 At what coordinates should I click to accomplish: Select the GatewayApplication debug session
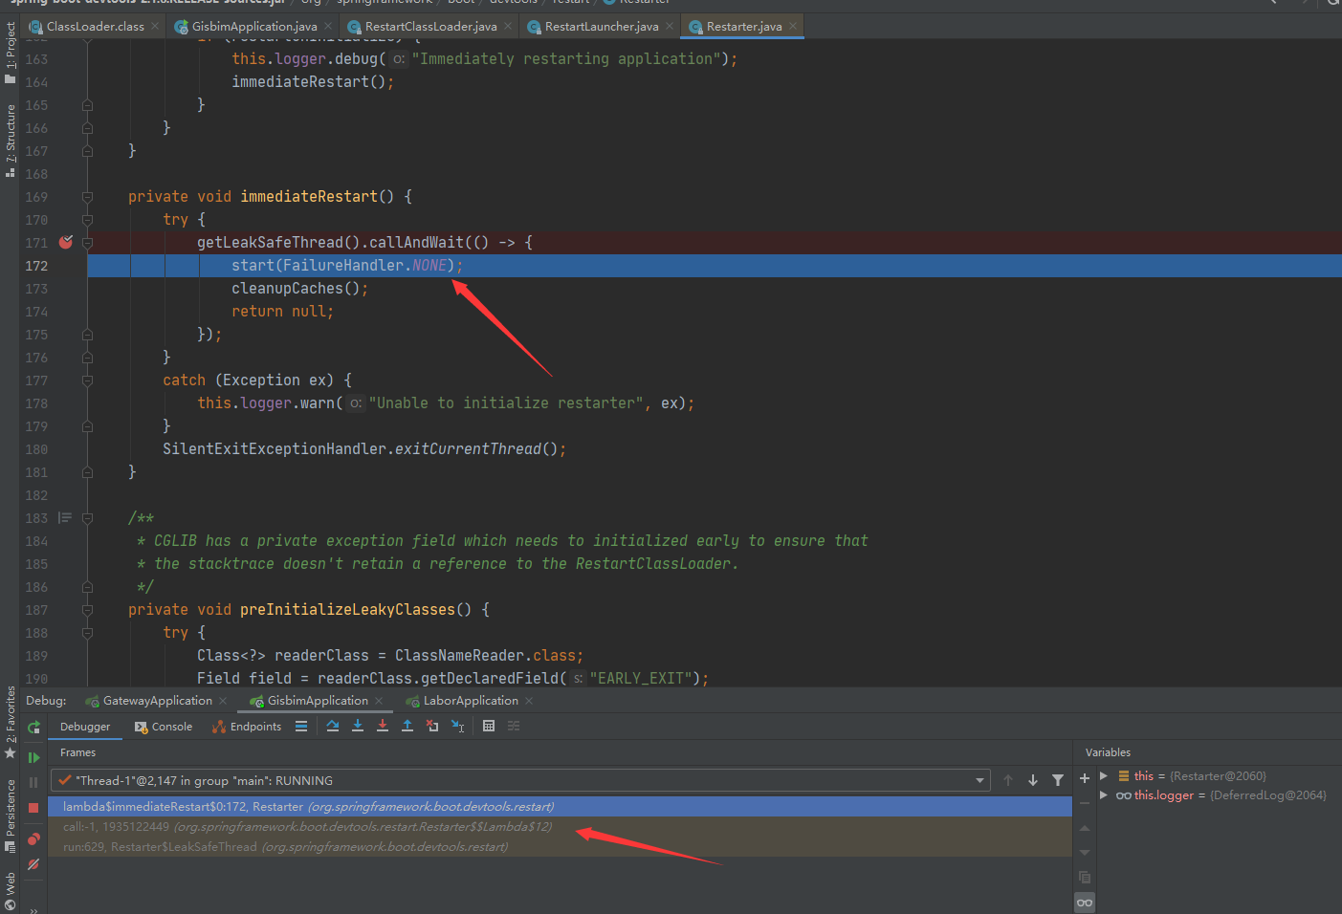(x=156, y=700)
